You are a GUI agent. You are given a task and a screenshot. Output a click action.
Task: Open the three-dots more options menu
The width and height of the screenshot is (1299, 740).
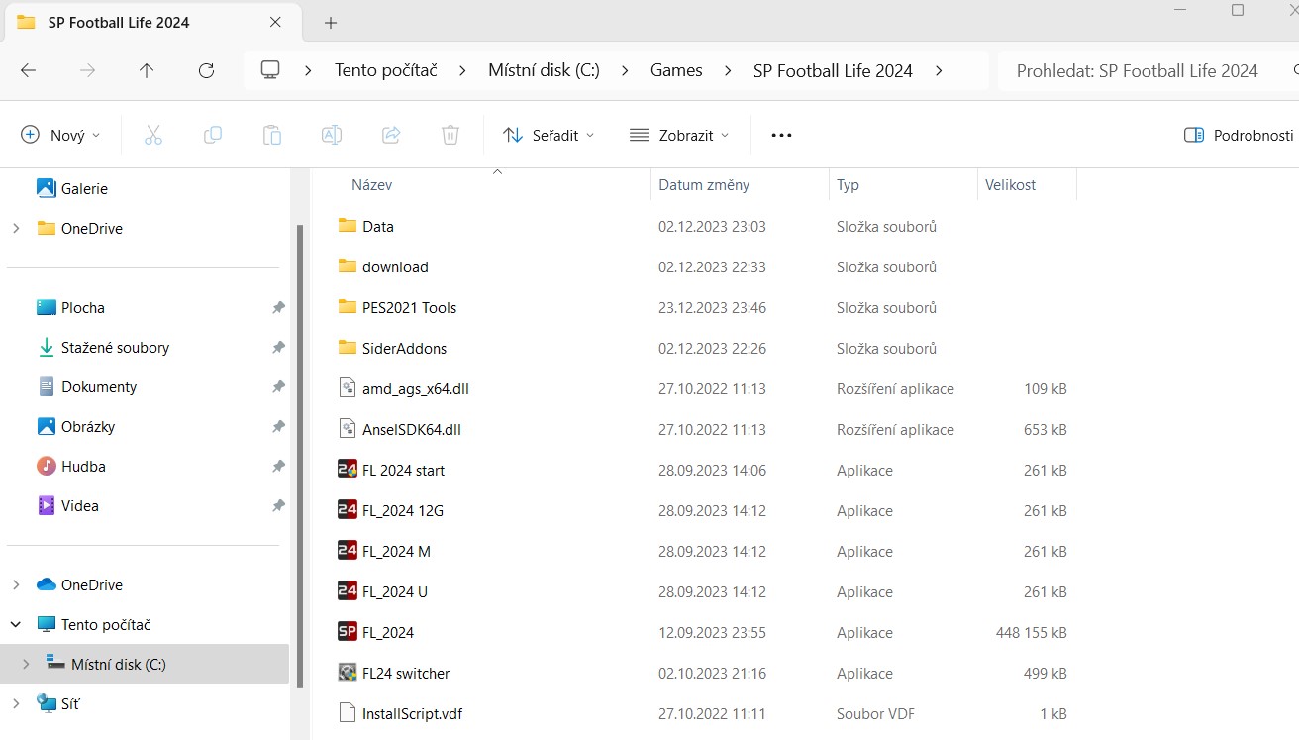[781, 135]
